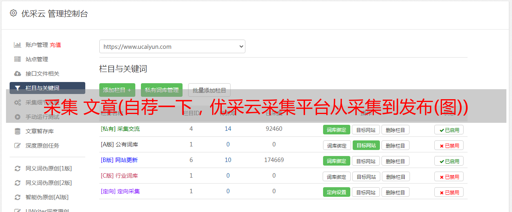
Task: Click refresh icon for 同义词伪原创[1版]
Action: pyautogui.click(x=17, y=168)
